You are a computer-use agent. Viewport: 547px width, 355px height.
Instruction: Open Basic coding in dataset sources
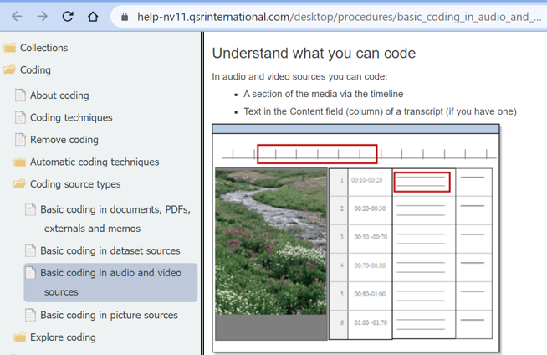(x=110, y=250)
